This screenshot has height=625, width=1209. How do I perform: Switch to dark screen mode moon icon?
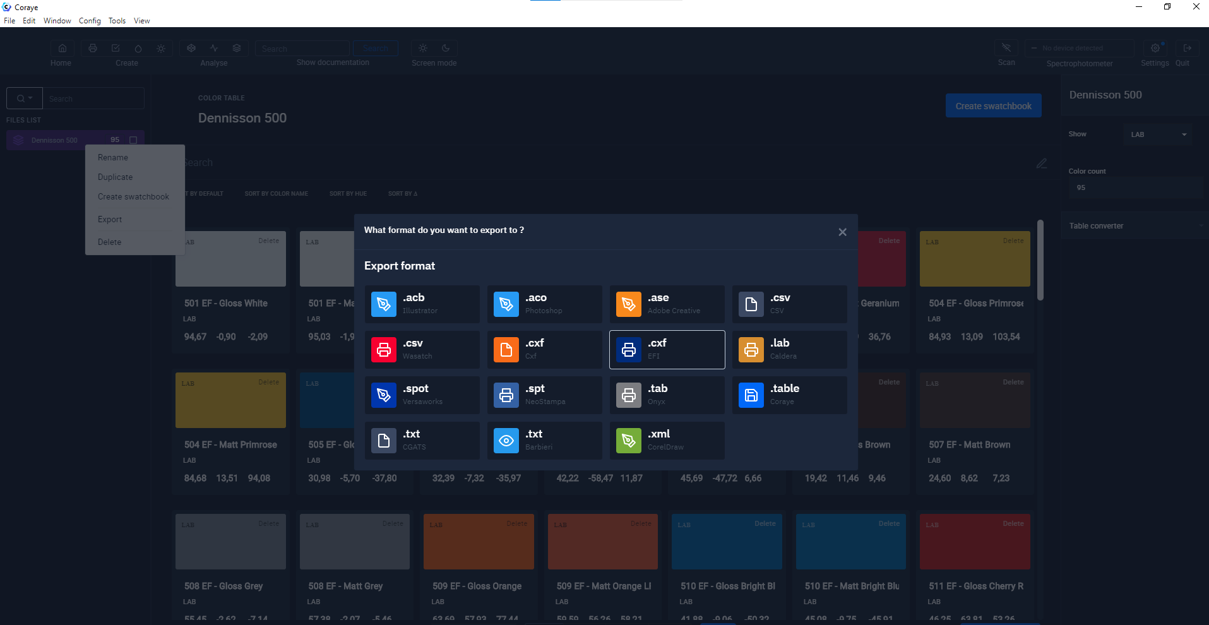pyautogui.click(x=446, y=49)
